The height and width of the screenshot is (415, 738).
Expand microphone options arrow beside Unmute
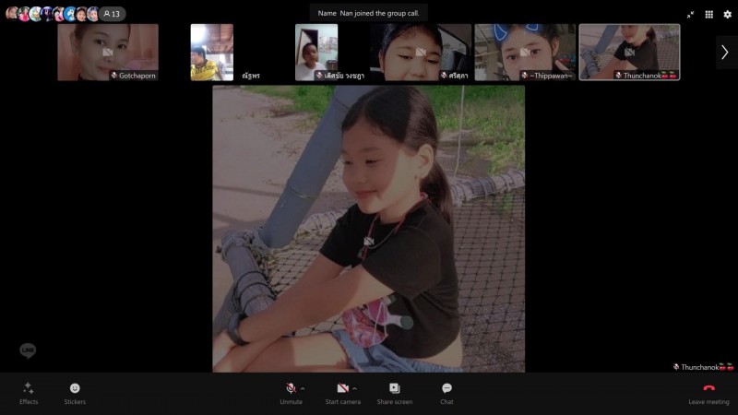tap(304, 388)
